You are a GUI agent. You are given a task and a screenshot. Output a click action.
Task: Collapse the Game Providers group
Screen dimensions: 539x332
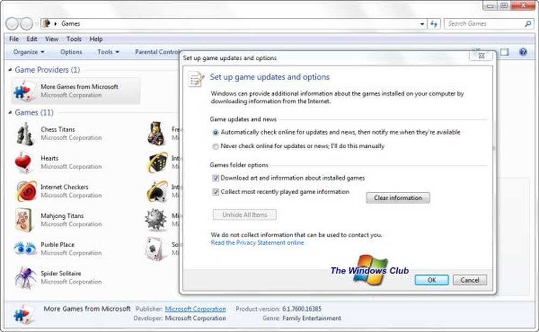(10, 70)
